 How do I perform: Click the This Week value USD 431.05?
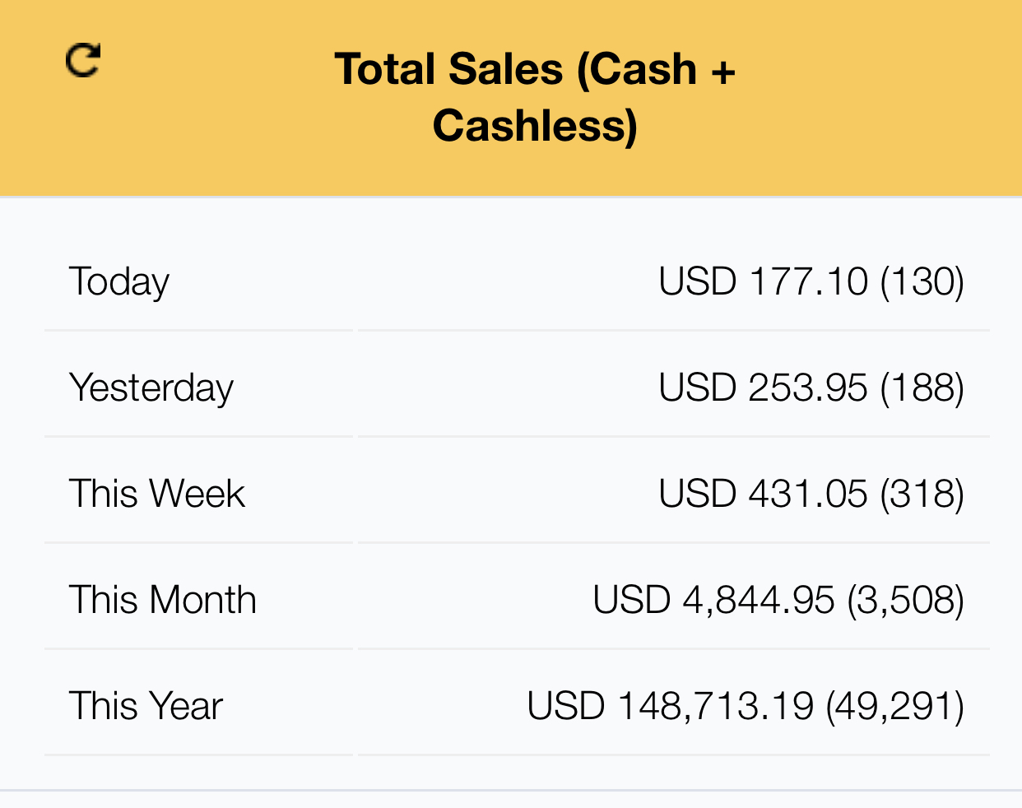tap(763, 494)
